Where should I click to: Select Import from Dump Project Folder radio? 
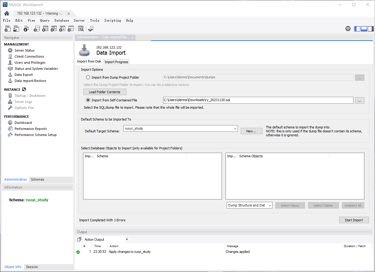(88, 77)
